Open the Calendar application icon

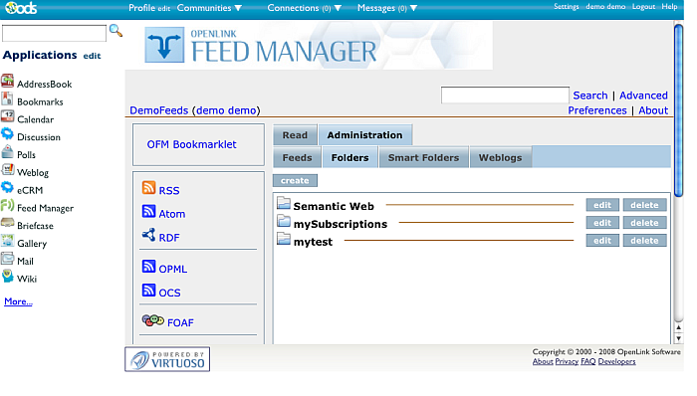(7, 116)
